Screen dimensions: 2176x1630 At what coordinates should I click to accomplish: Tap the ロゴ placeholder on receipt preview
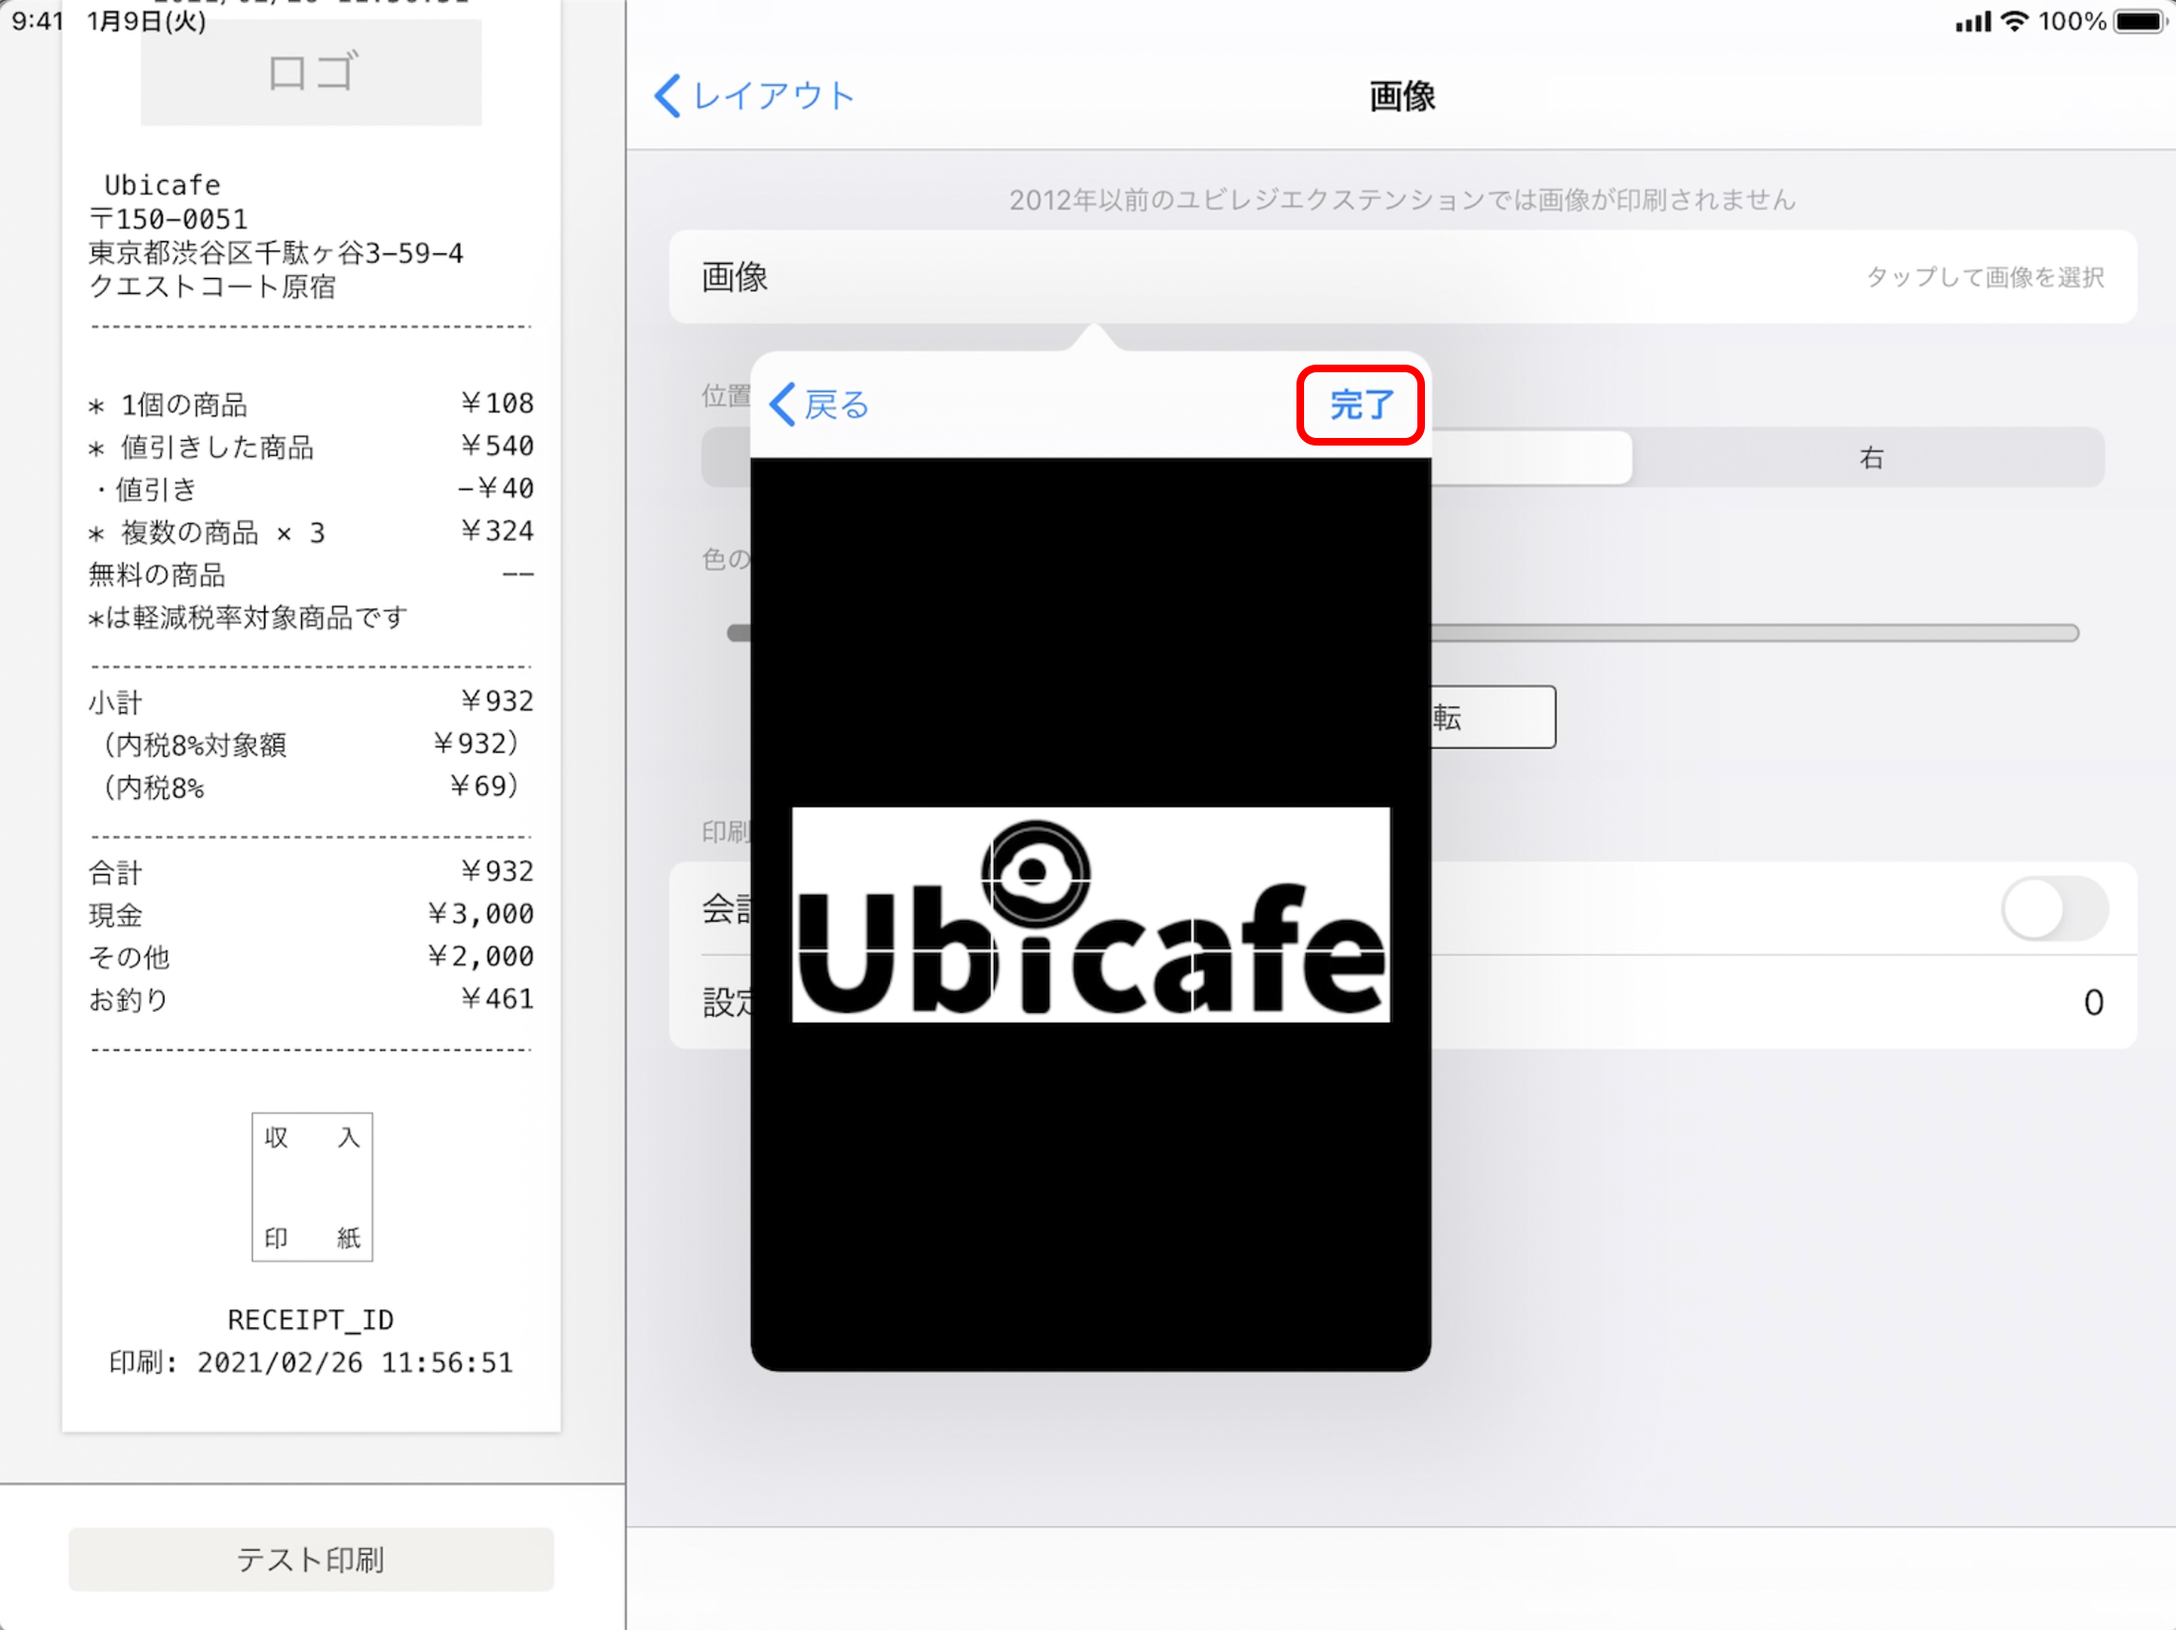pyautogui.click(x=311, y=72)
